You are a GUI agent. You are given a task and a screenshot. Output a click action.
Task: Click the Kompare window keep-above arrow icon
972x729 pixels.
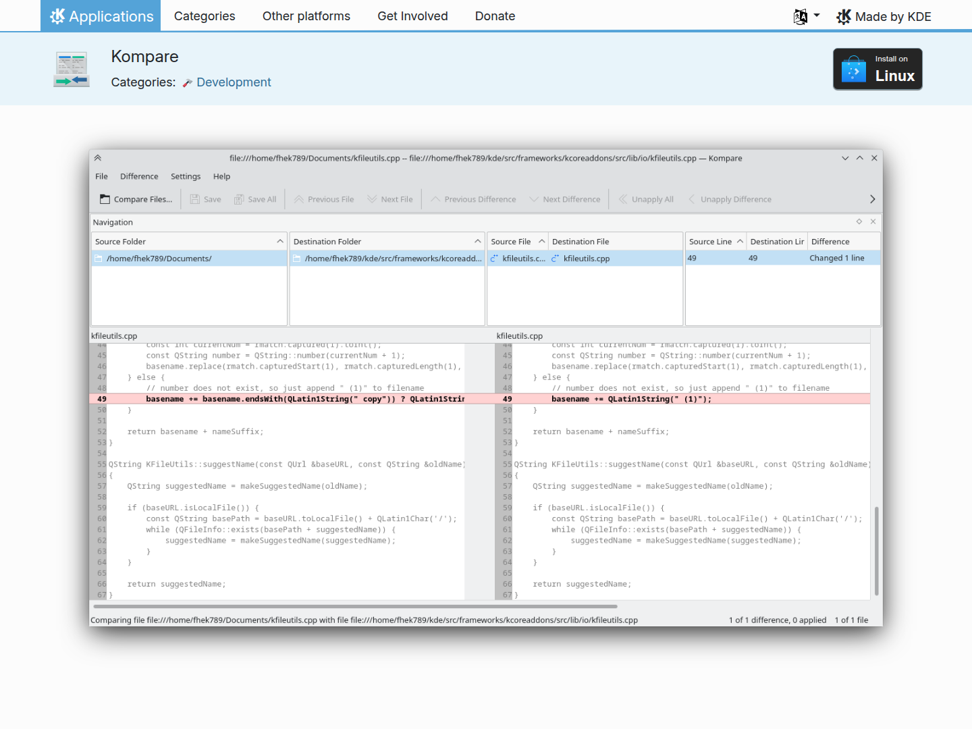pos(98,158)
